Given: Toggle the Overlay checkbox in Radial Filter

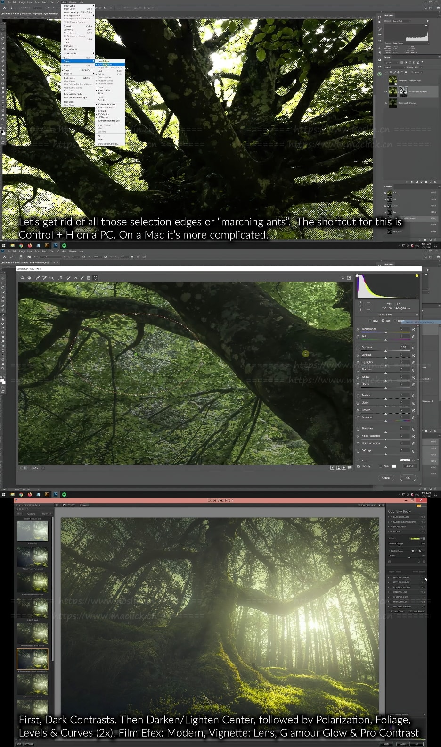Looking at the screenshot, I should (359, 466).
